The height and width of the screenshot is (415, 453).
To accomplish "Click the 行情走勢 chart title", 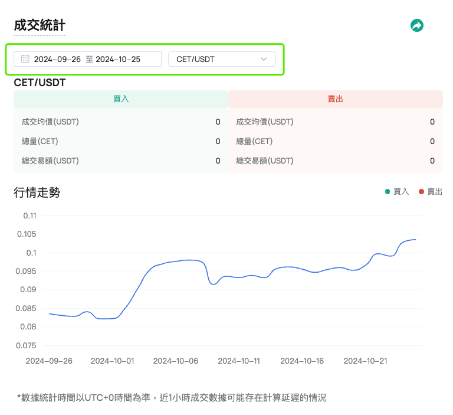I will (37, 192).
